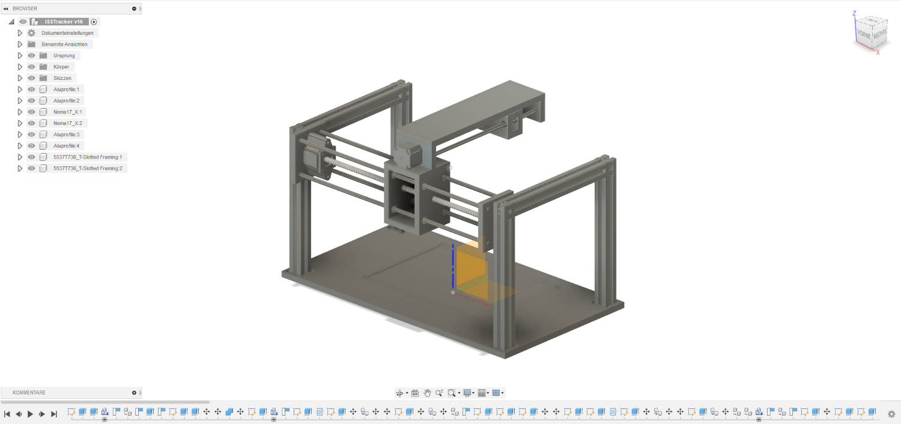901x424 pixels.
Task: Click the Aluprofile:1 component icon
Action: coord(43,89)
